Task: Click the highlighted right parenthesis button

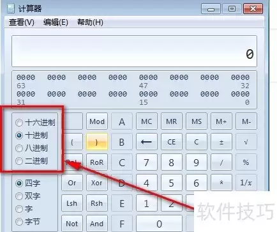Action: 97,142
